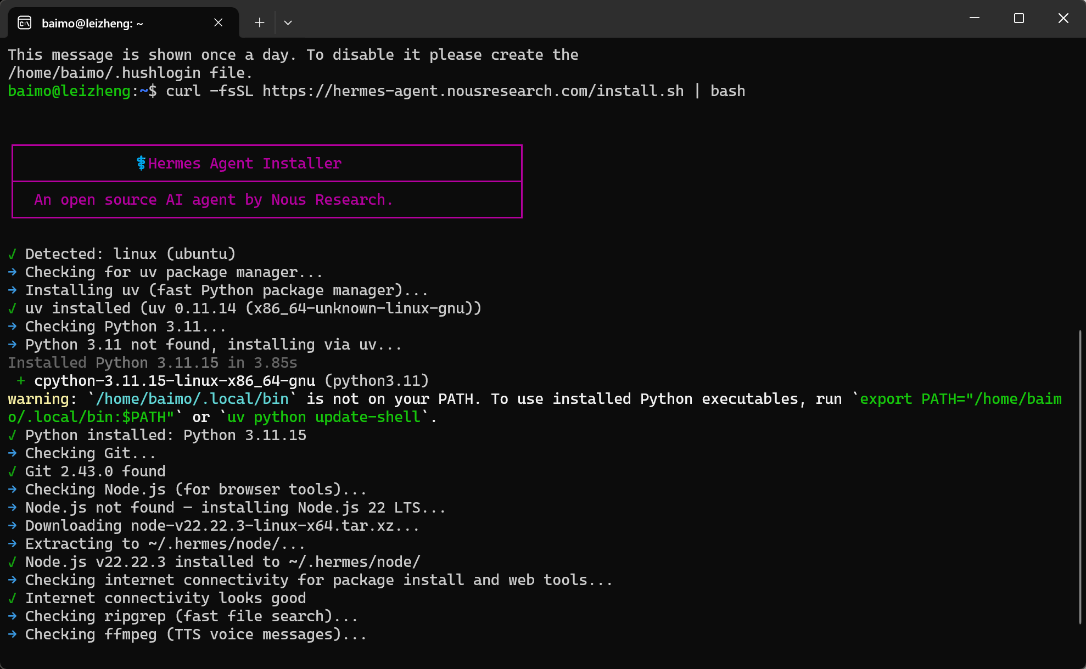Click the Hermes Agent Installer title
This screenshot has height=669, width=1086.
click(245, 164)
